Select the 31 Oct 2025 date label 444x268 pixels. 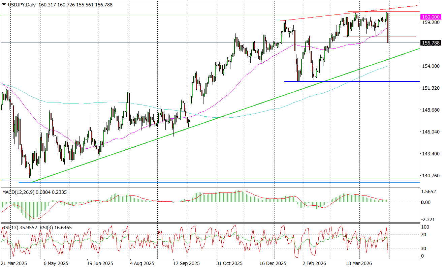coord(229,263)
